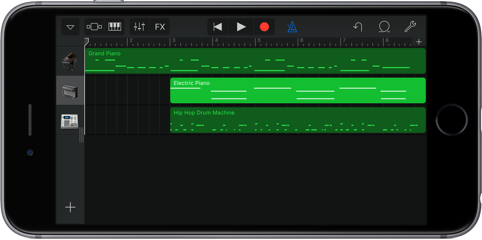This screenshot has width=482, height=240.
Task: Click the 'Grand Piano' region label
Action: click(x=104, y=54)
